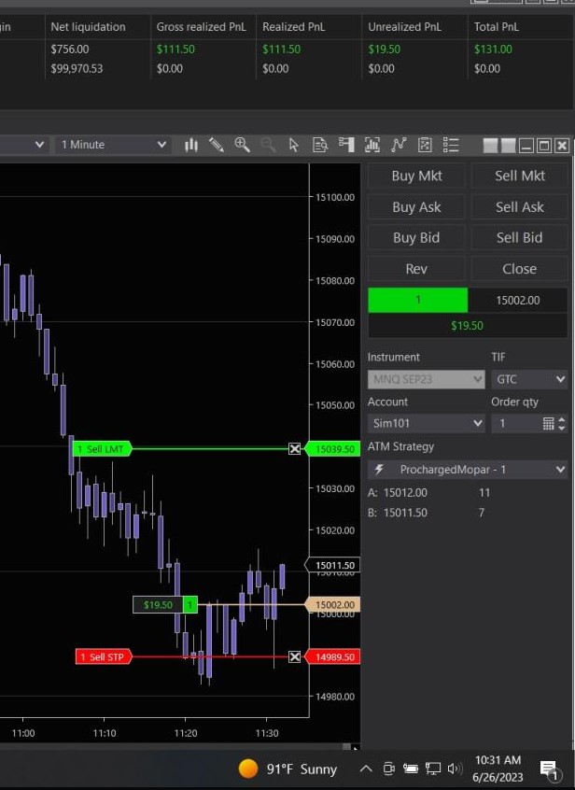
Task: Click the Realized PnL column header
Action: (293, 27)
